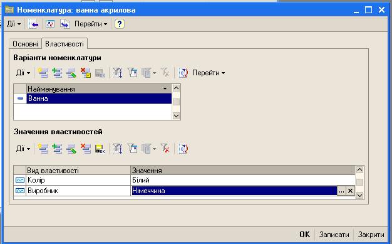This screenshot has width=392, height=244.
Task: Switch to the Основні tab
Action: coord(25,44)
